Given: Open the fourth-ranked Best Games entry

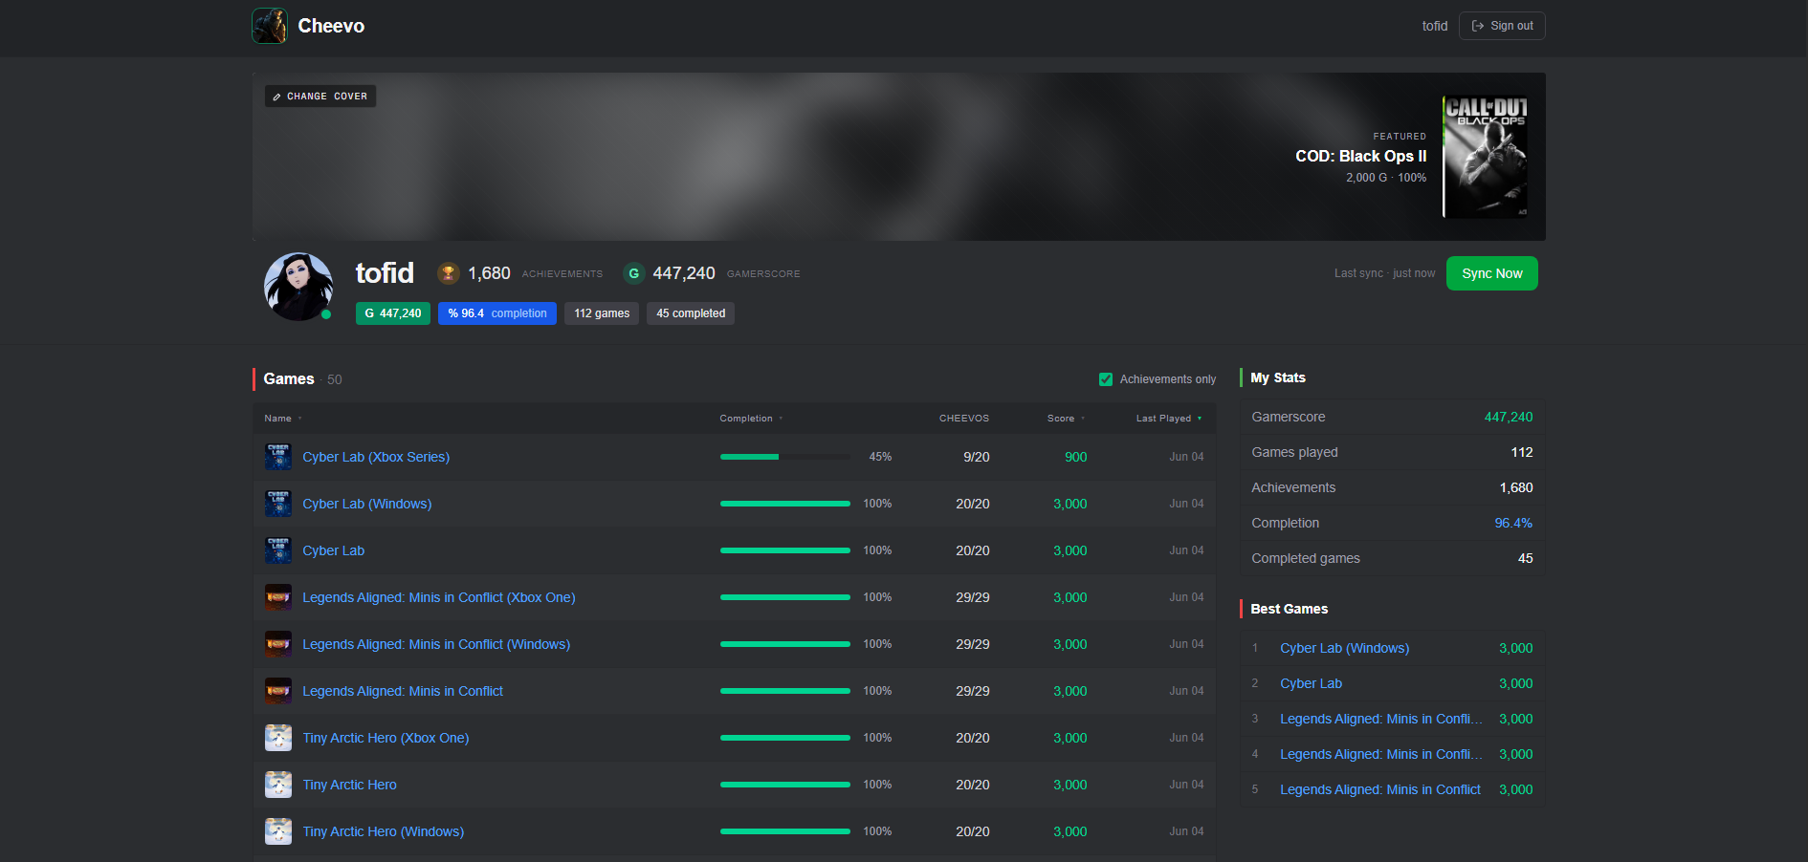Looking at the screenshot, I should click(x=1380, y=754).
